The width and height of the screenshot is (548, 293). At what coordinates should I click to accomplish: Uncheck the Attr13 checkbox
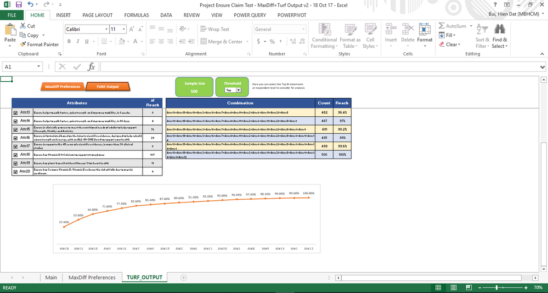[x=15, y=113]
